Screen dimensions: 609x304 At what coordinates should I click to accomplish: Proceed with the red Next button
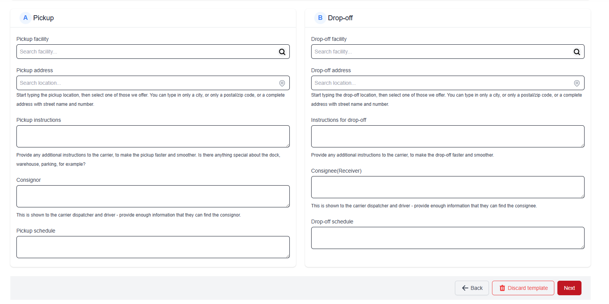569,288
